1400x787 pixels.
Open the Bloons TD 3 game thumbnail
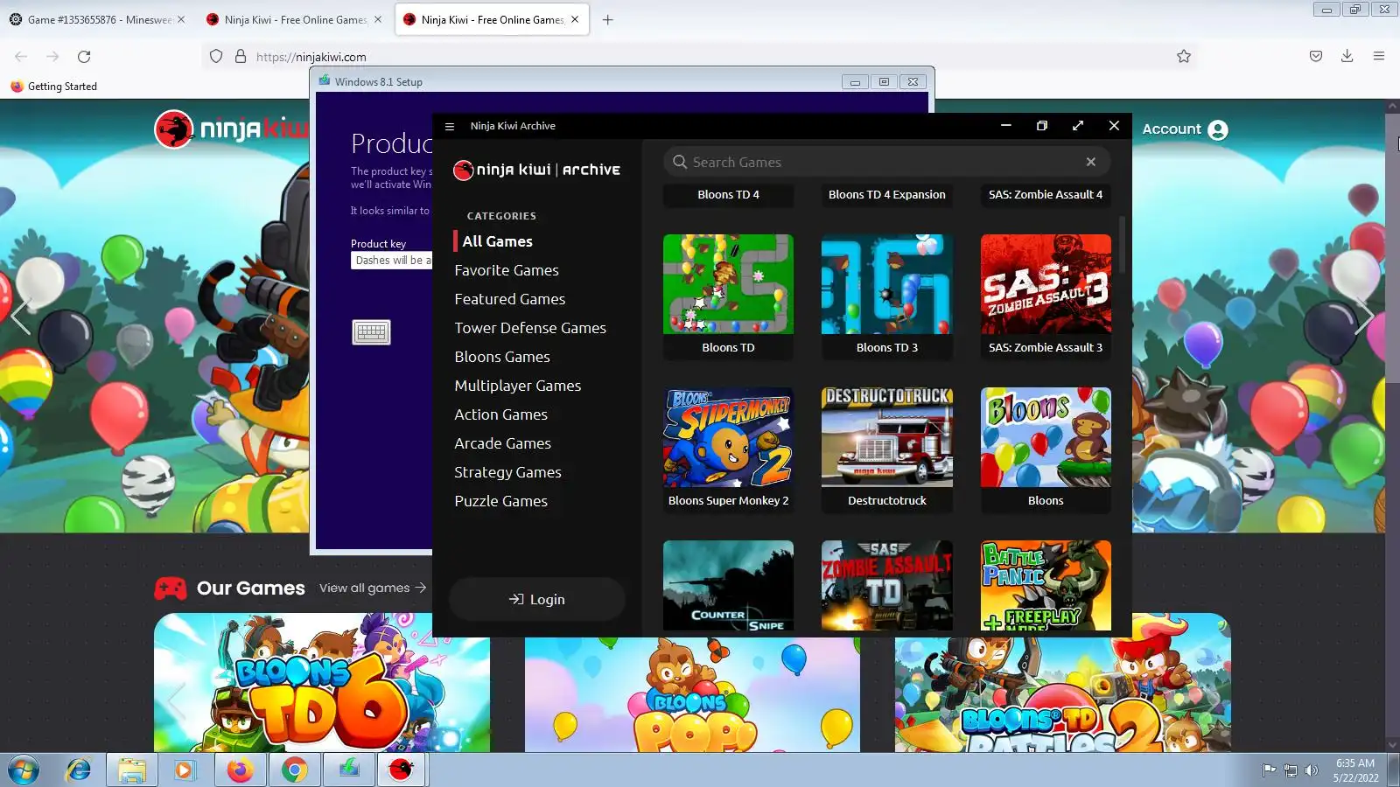point(887,284)
